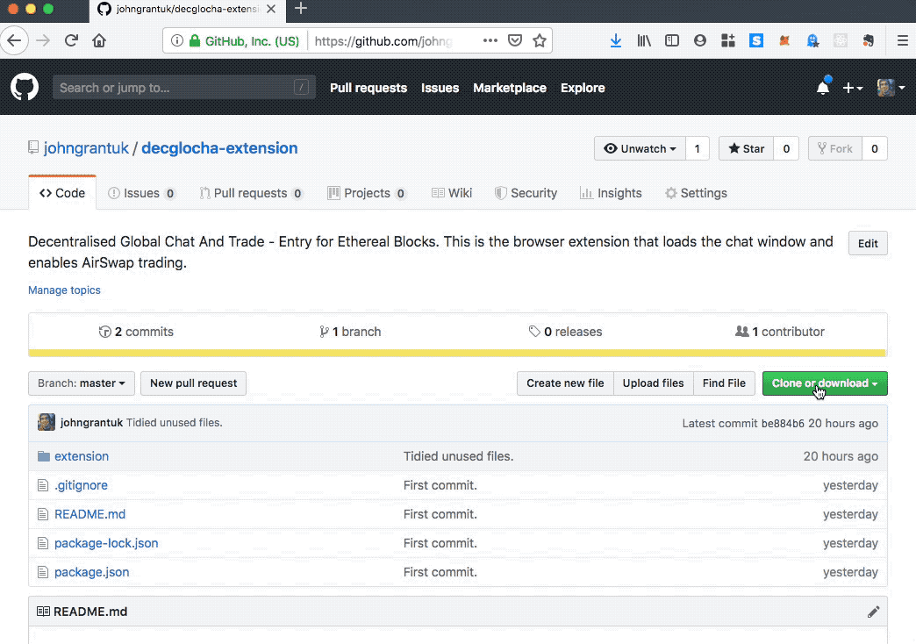Open the plus create-new dropdown
The width and height of the screenshot is (916, 644).
point(852,88)
